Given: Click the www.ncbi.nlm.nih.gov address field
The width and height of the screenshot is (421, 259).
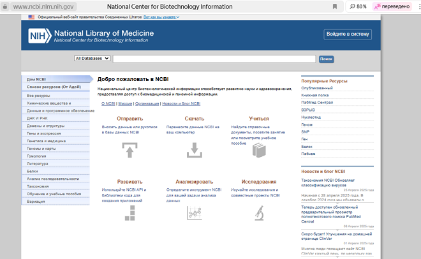Looking at the screenshot, I should click(43, 6).
